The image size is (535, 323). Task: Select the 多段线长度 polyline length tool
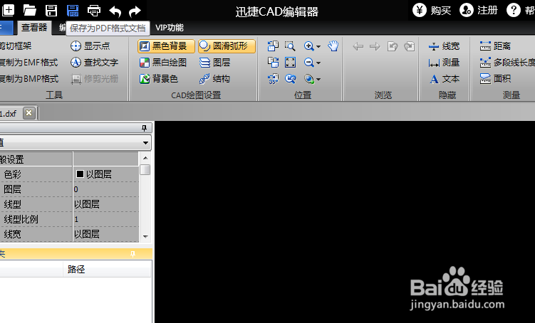tap(507, 63)
